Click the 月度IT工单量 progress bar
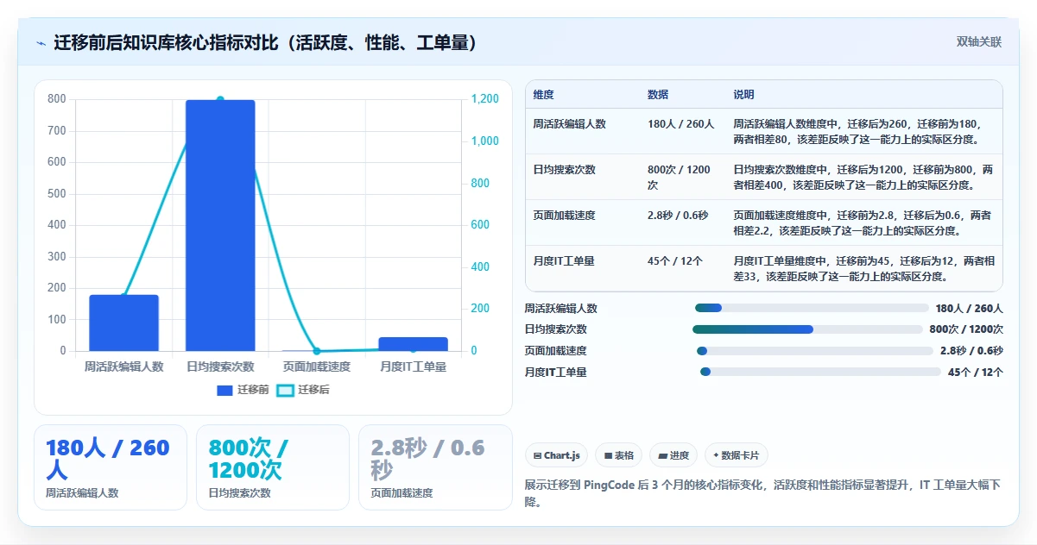Viewport: 1037px width, 545px height. coord(820,372)
